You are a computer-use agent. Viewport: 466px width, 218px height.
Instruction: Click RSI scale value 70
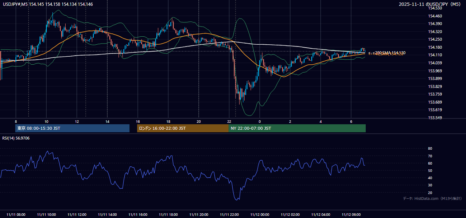pos(430,156)
